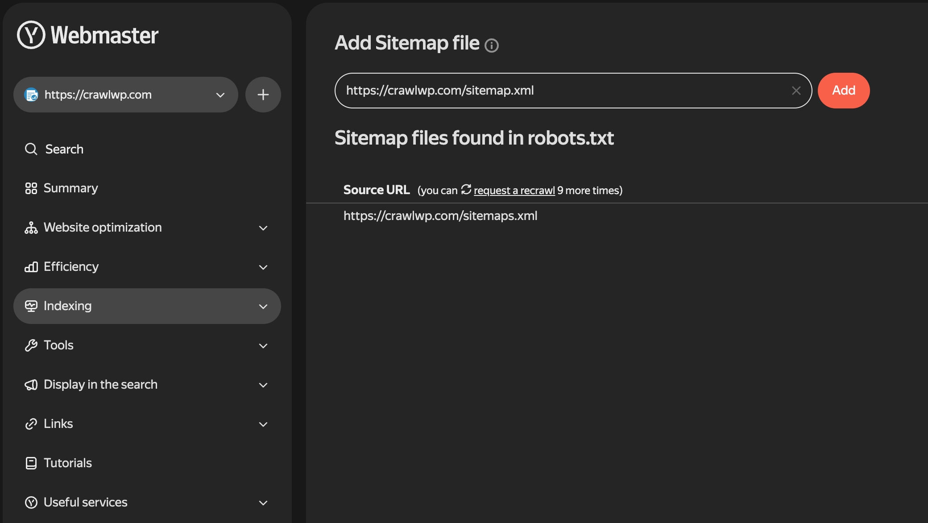
Task: Click the Tutorials book icon
Action: click(x=31, y=463)
